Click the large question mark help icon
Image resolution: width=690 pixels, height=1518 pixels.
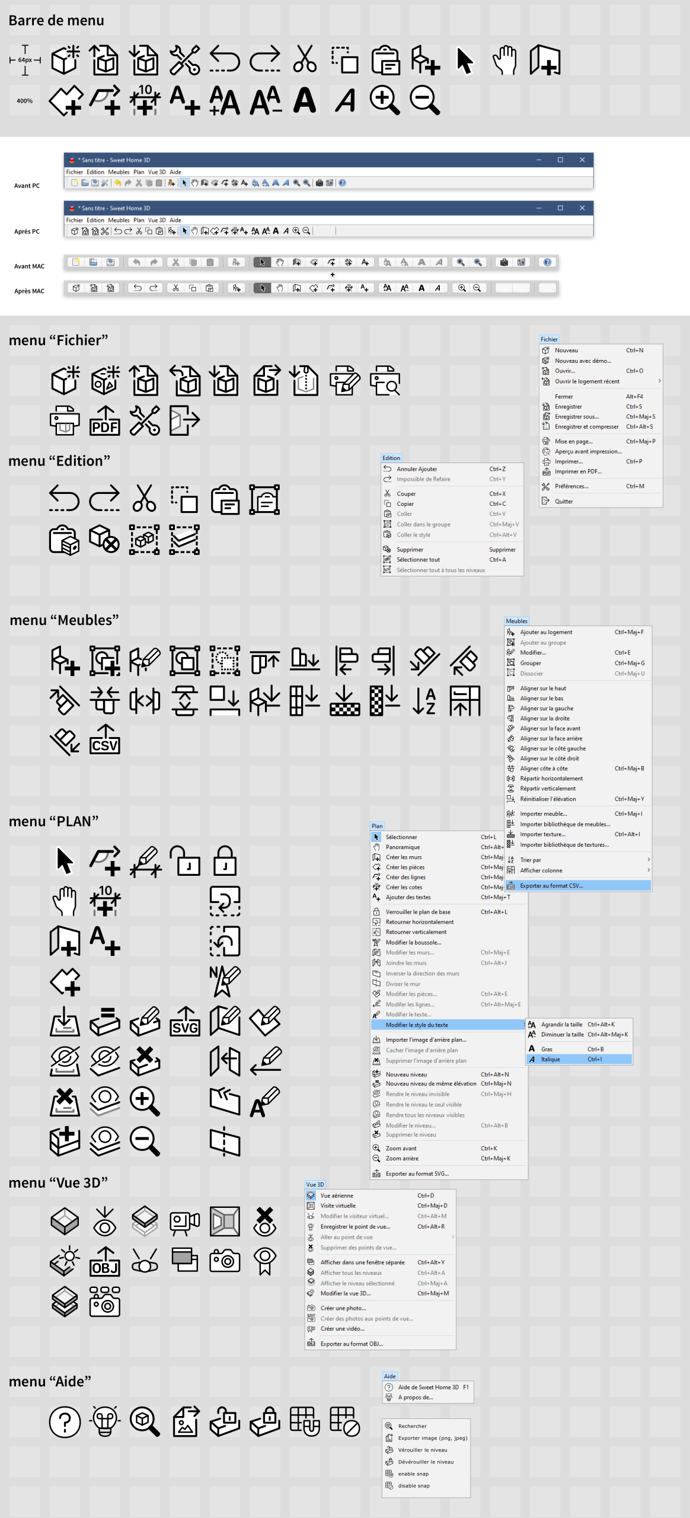click(x=65, y=1422)
